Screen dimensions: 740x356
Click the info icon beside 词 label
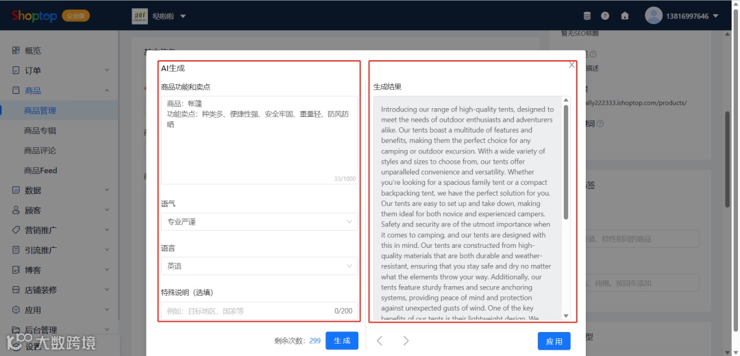600,123
